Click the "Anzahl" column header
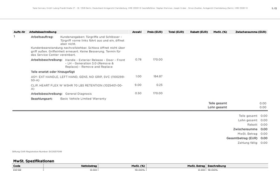 pos(137,32)
